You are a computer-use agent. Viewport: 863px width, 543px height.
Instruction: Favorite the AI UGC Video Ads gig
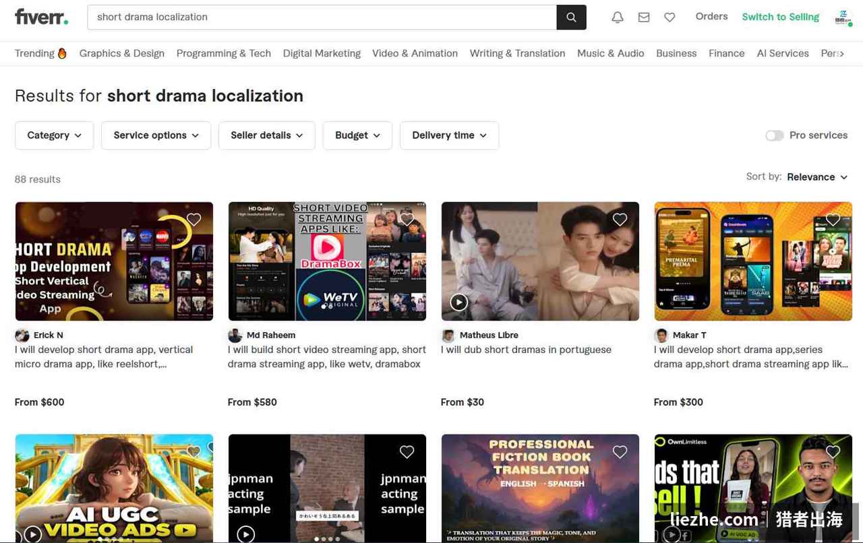194,451
